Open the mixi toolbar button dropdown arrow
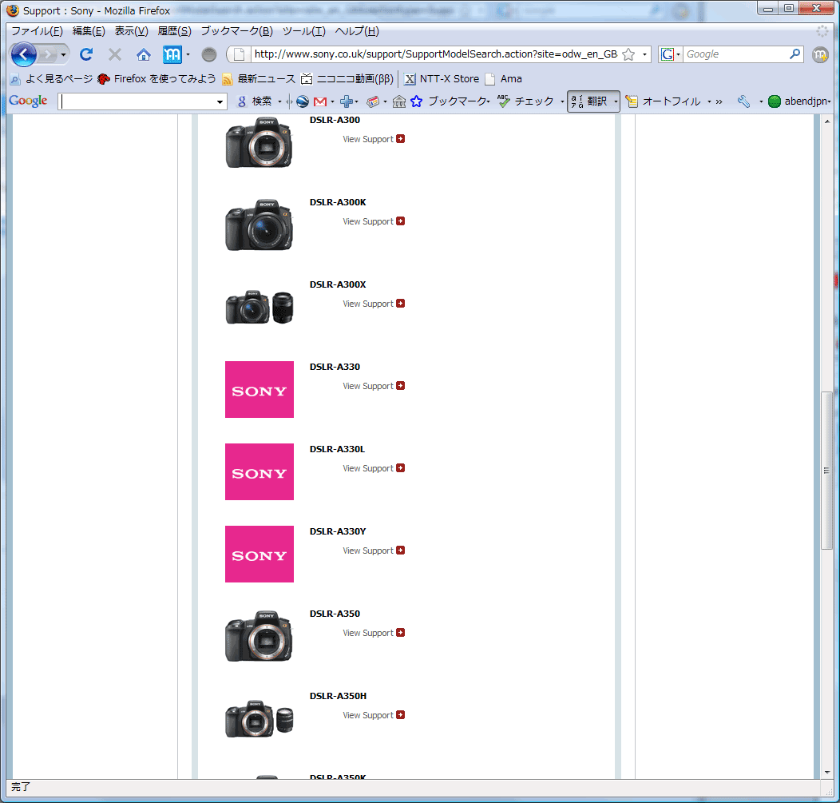This screenshot has width=840, height=803. pyautogui.click(x=188, y=54)
